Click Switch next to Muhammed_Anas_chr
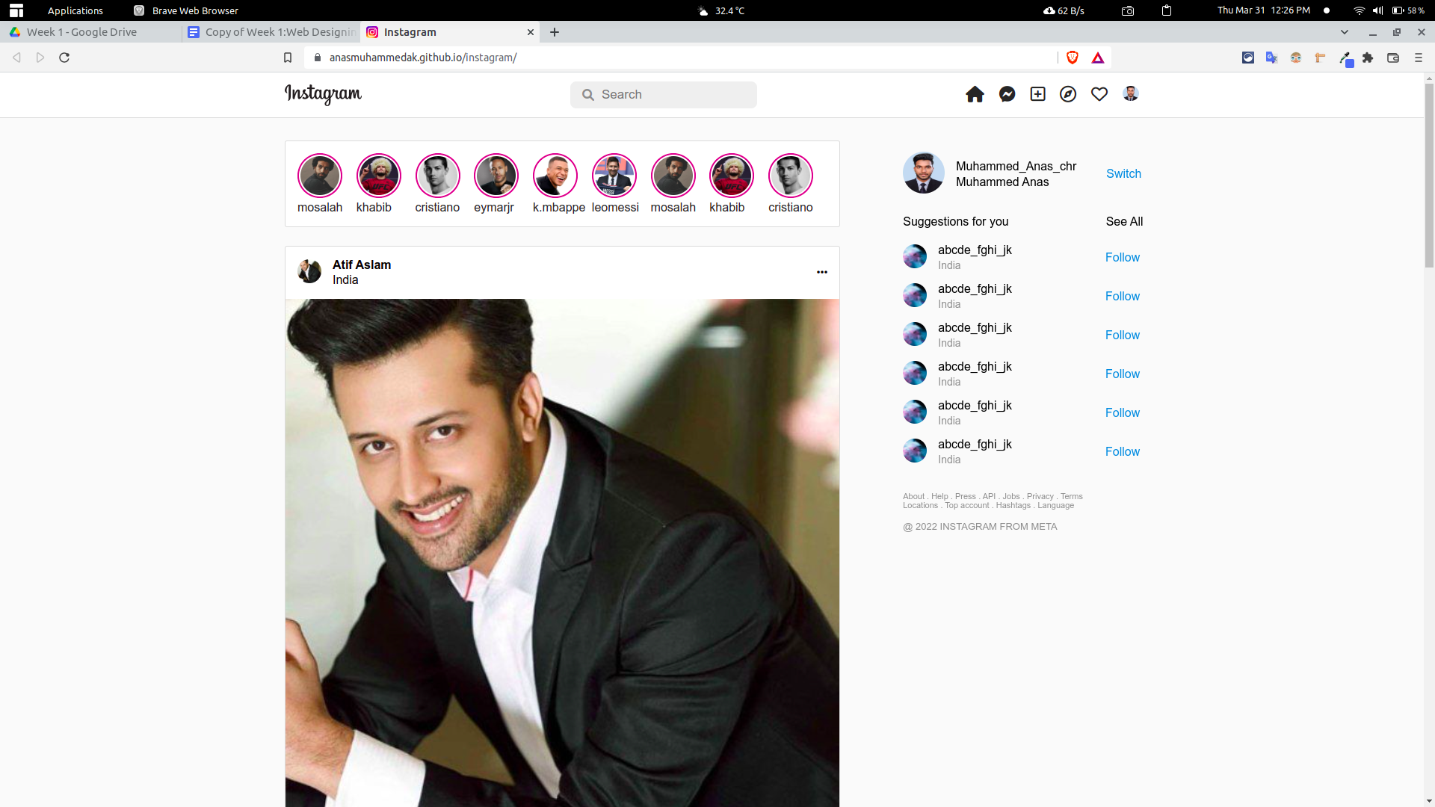1435x807 pixels. 1123,173
